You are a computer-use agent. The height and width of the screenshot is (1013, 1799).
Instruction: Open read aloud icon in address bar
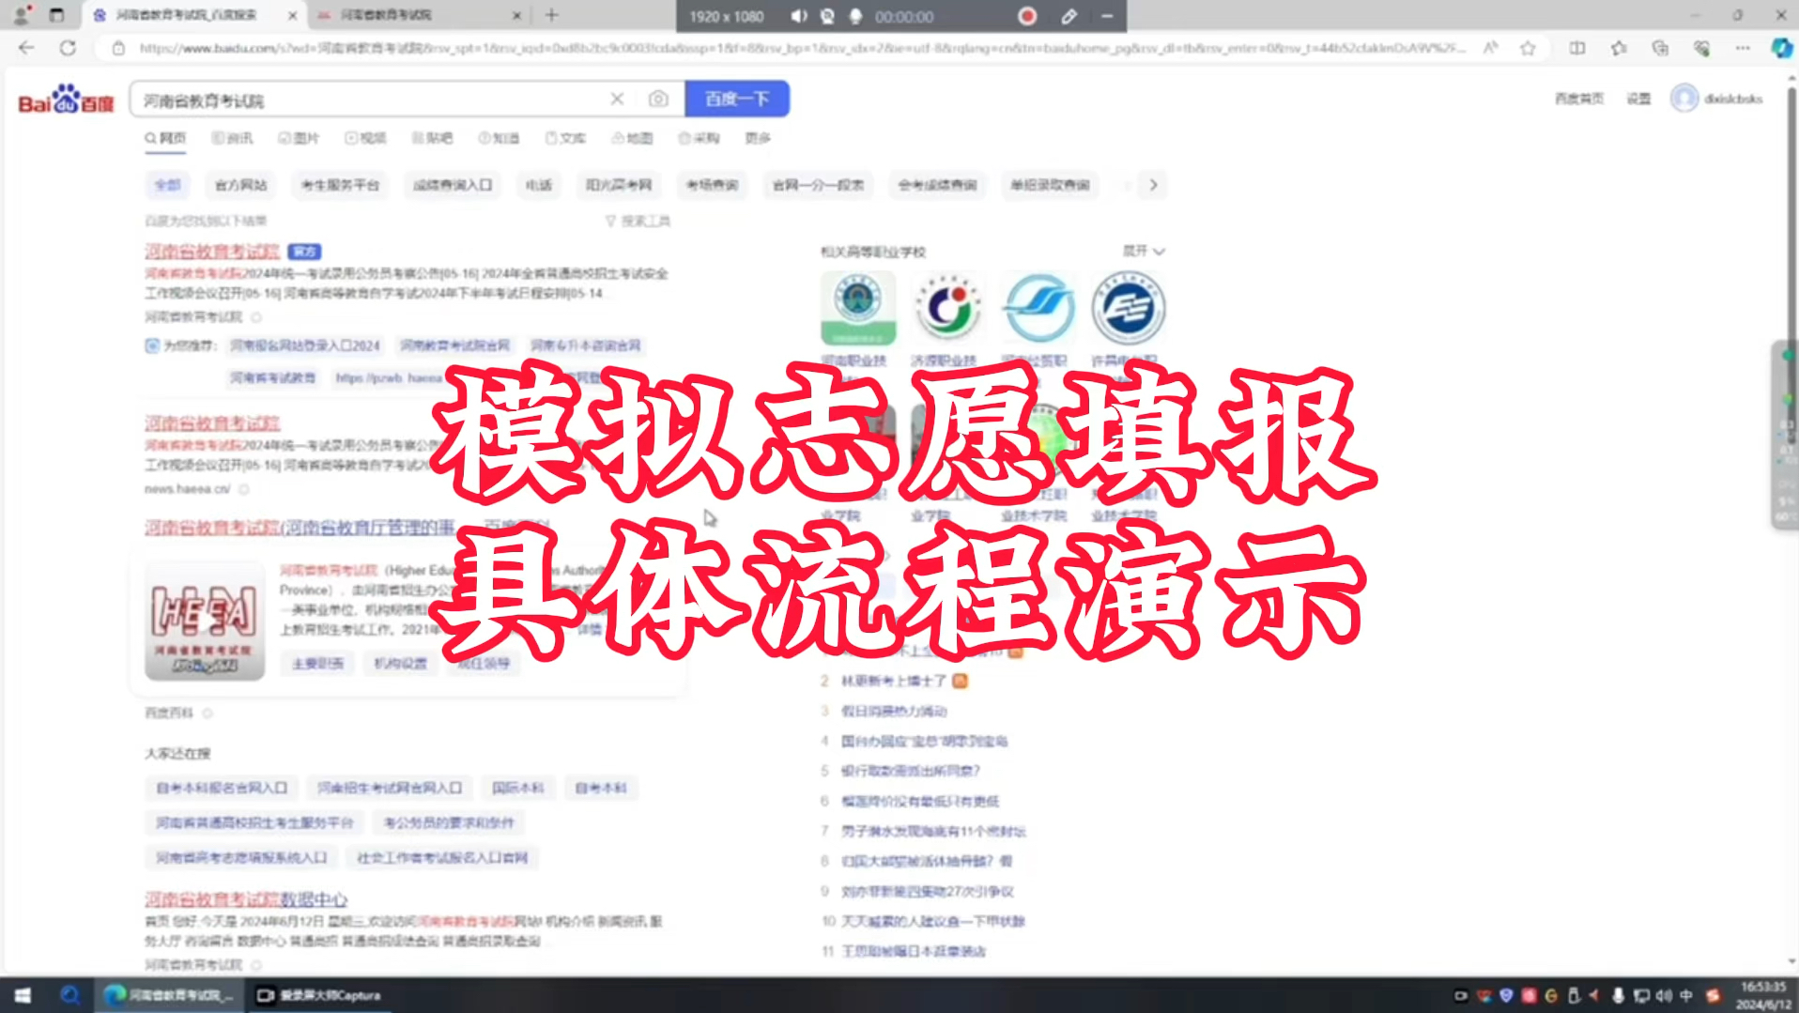tap(1490, 48)
